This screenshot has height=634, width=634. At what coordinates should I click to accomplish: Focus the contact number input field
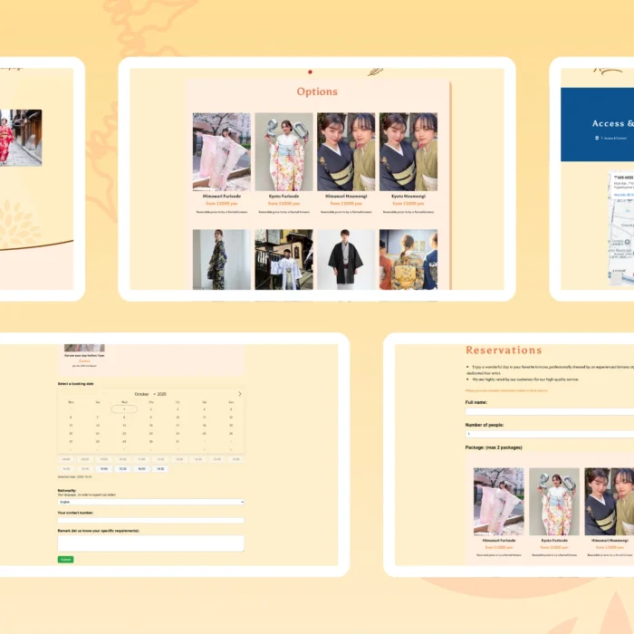151,521
